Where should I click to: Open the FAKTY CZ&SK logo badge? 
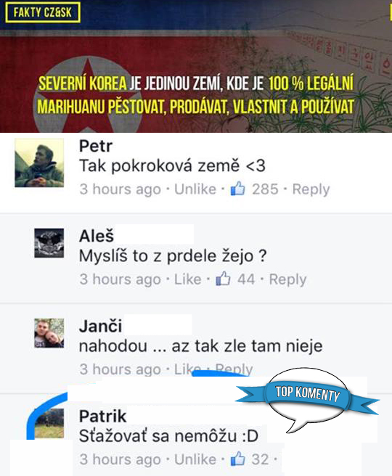(43, 12)
